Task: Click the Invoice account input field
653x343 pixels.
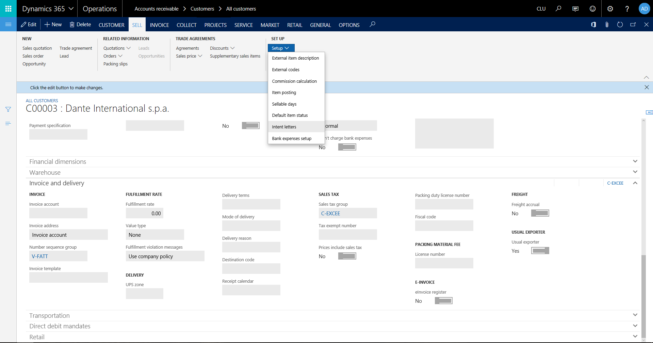Action: 58,213
